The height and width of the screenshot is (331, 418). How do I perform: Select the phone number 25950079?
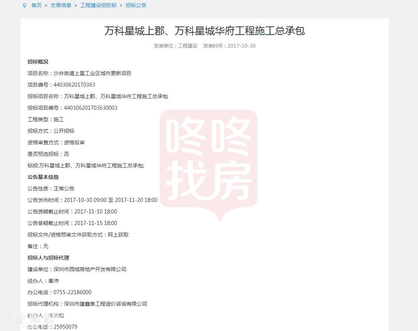pyautogui.click(x=65, y=327)
